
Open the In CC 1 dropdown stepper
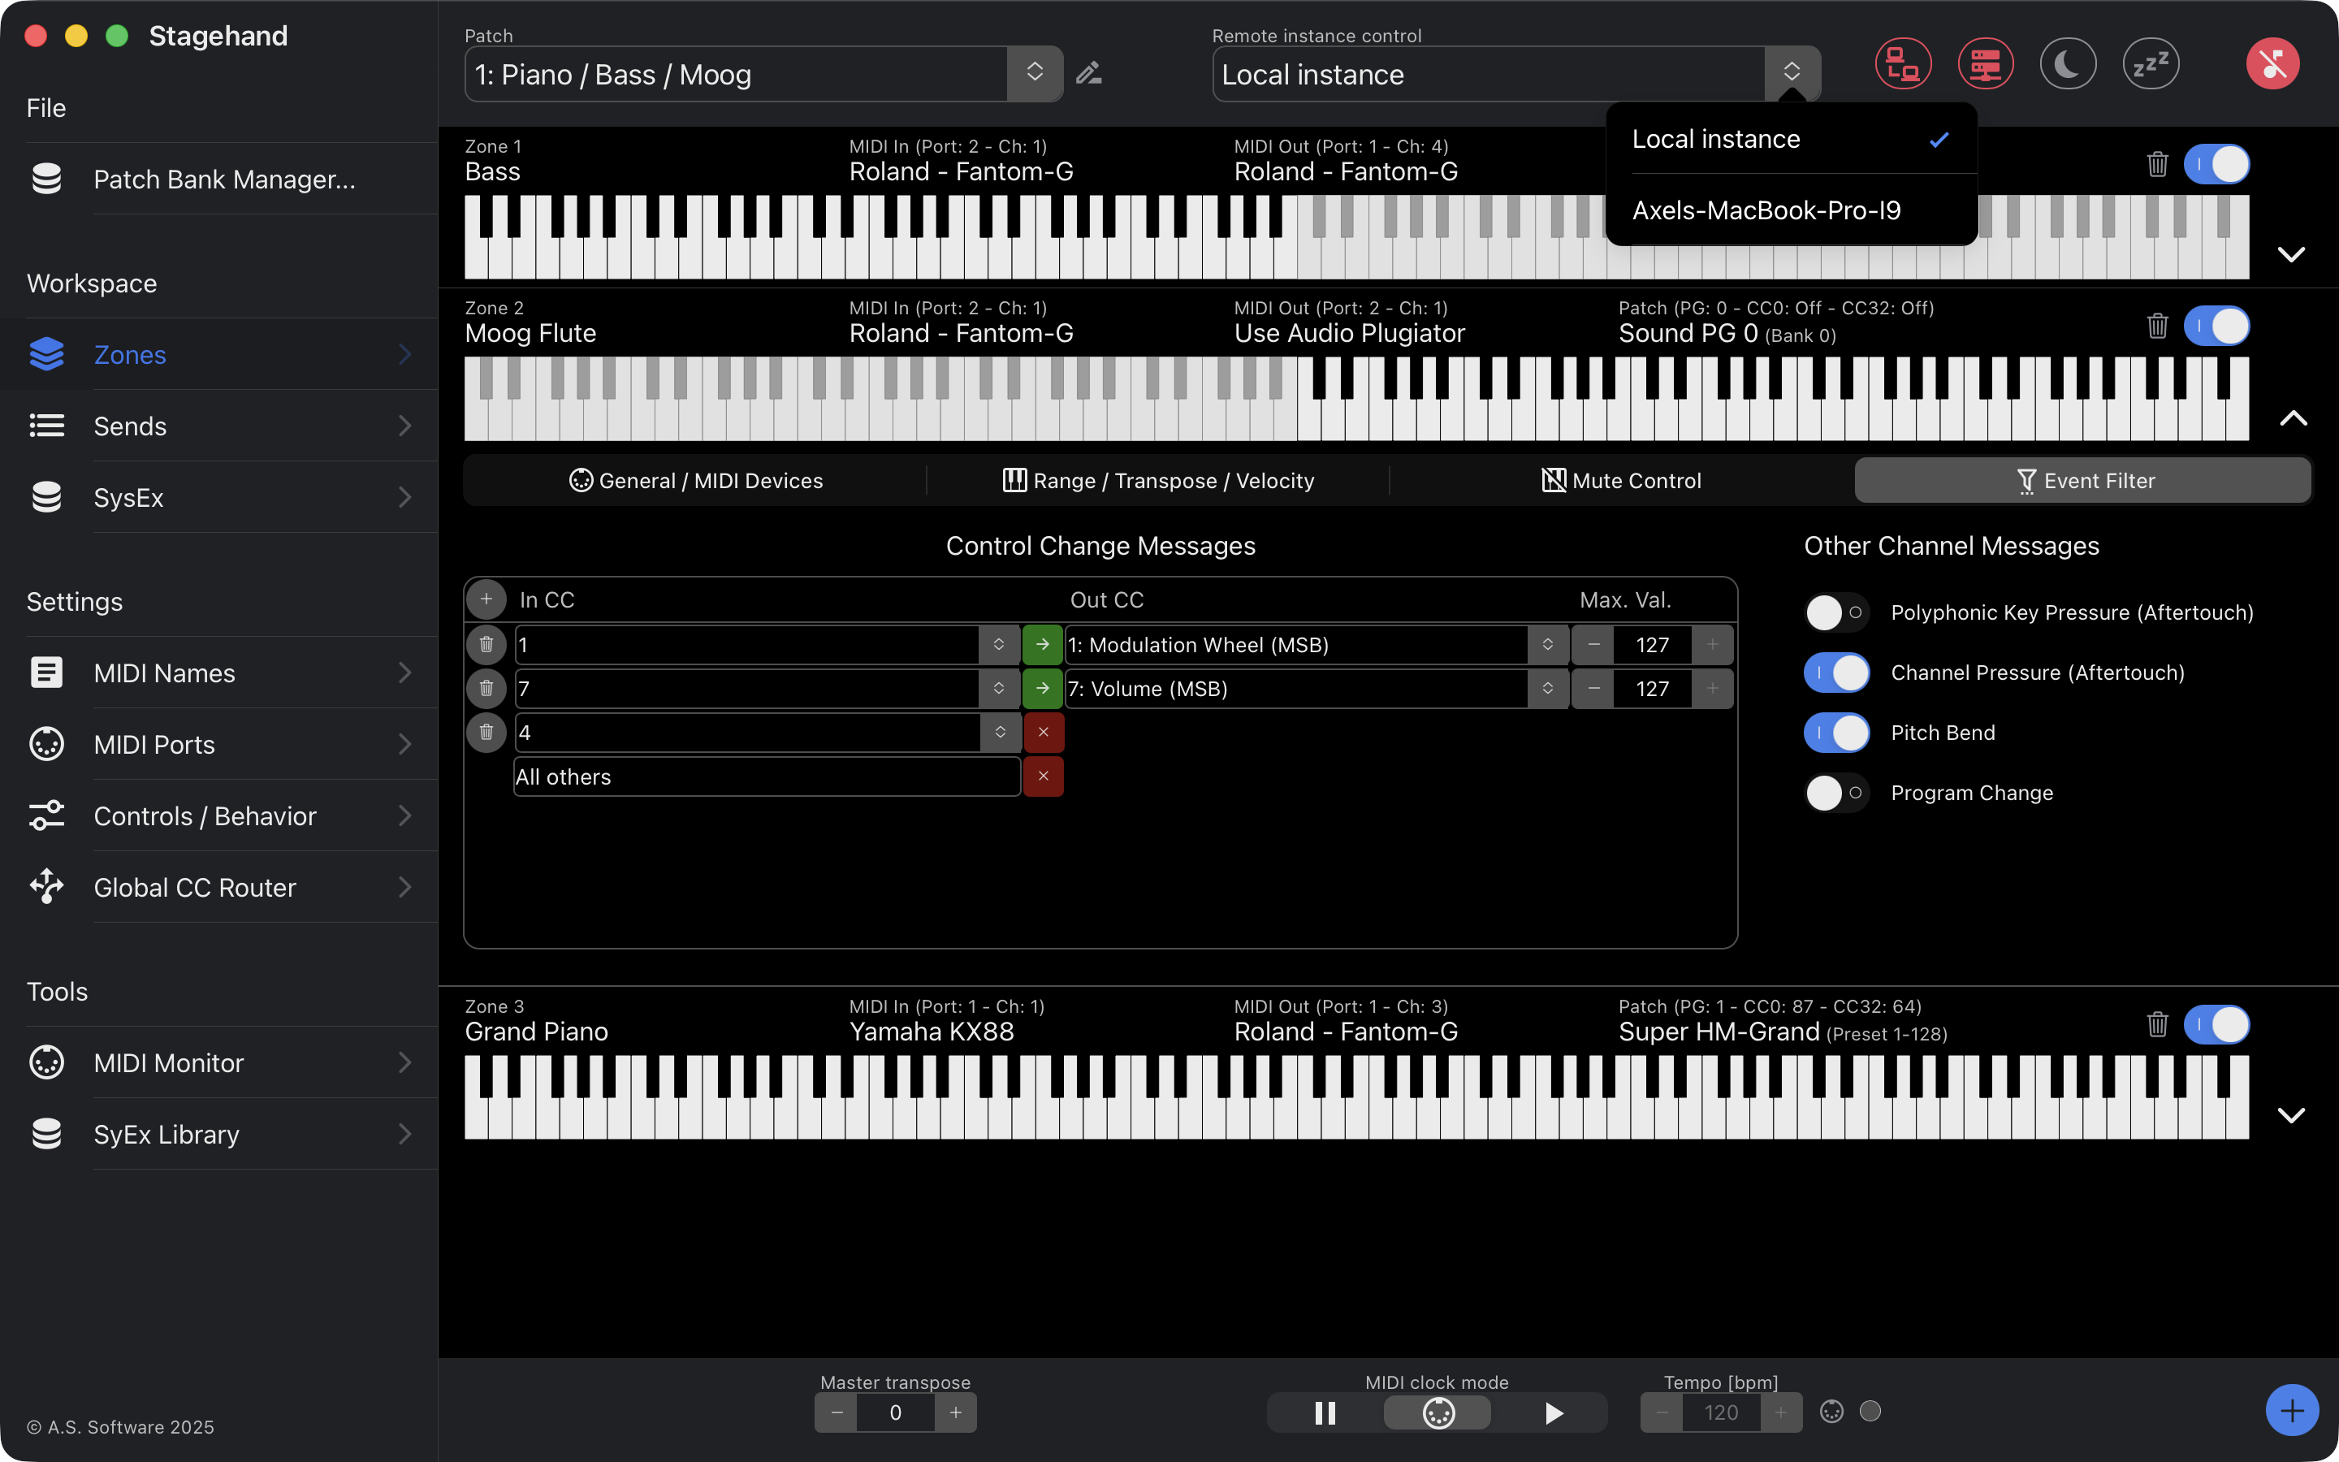tap(998, 644)
